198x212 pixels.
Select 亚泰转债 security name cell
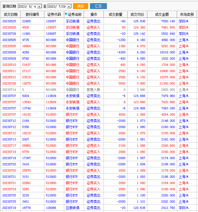coord(73,208)
